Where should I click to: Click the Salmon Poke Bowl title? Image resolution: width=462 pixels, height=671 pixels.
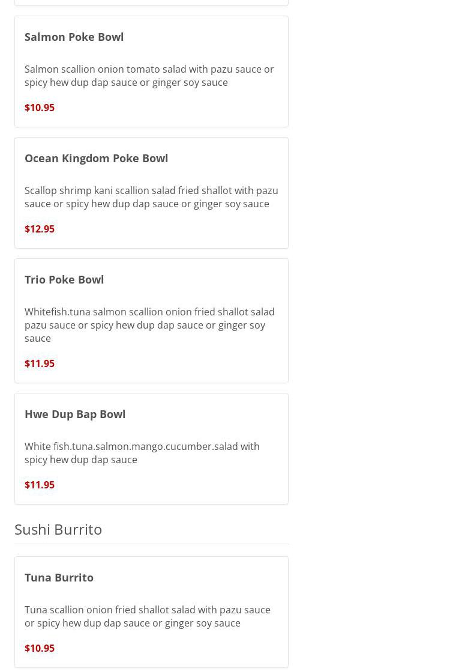click(74, 37)
